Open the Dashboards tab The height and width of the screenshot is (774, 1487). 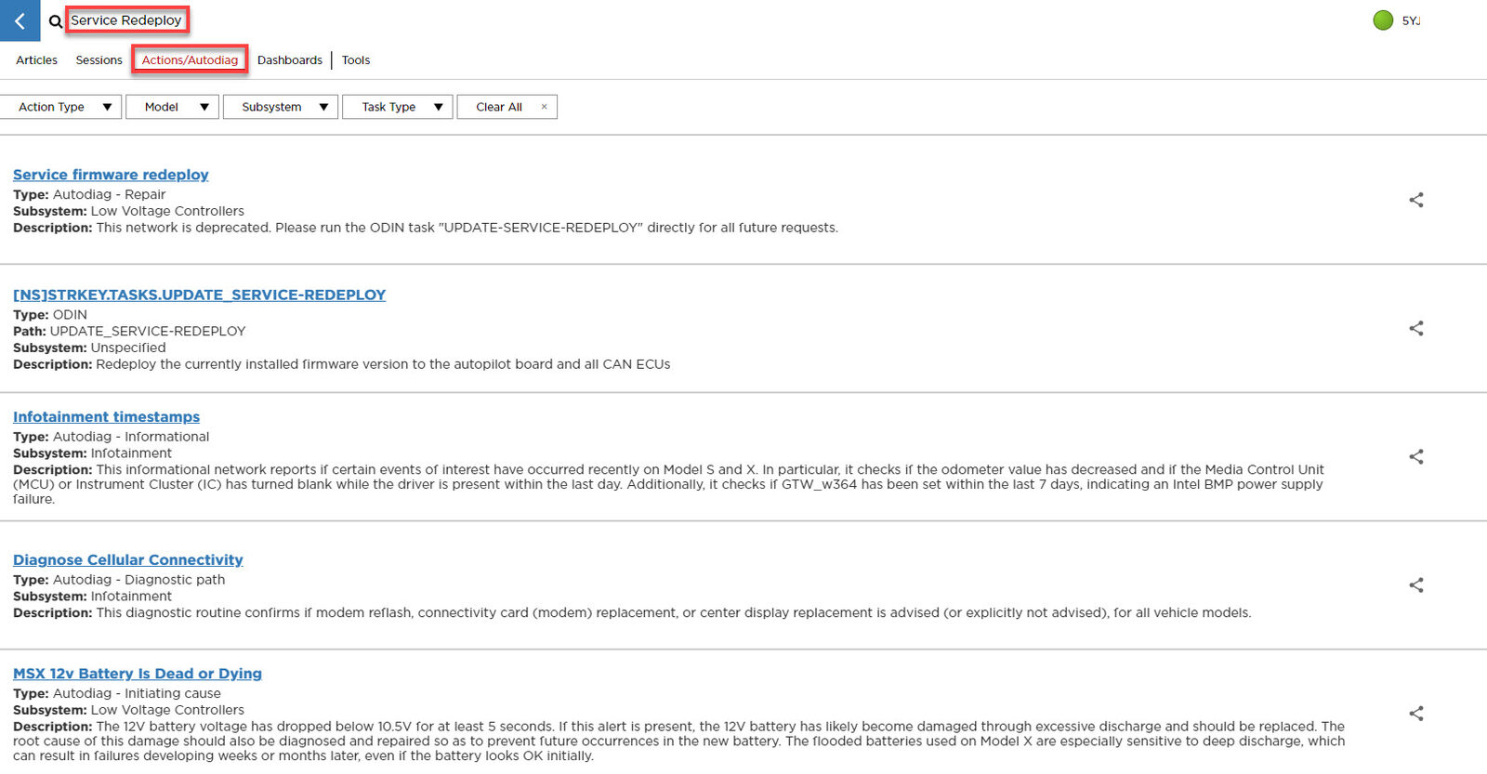tap(290, 60)
